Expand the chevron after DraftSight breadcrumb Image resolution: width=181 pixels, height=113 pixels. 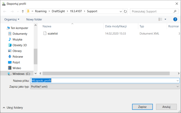[67, 11]
